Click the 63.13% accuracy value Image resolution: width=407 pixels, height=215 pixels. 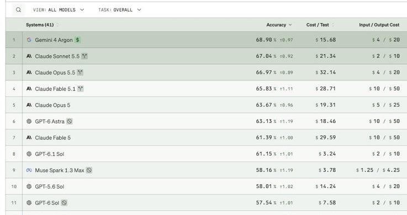click(x=266, y=121)
